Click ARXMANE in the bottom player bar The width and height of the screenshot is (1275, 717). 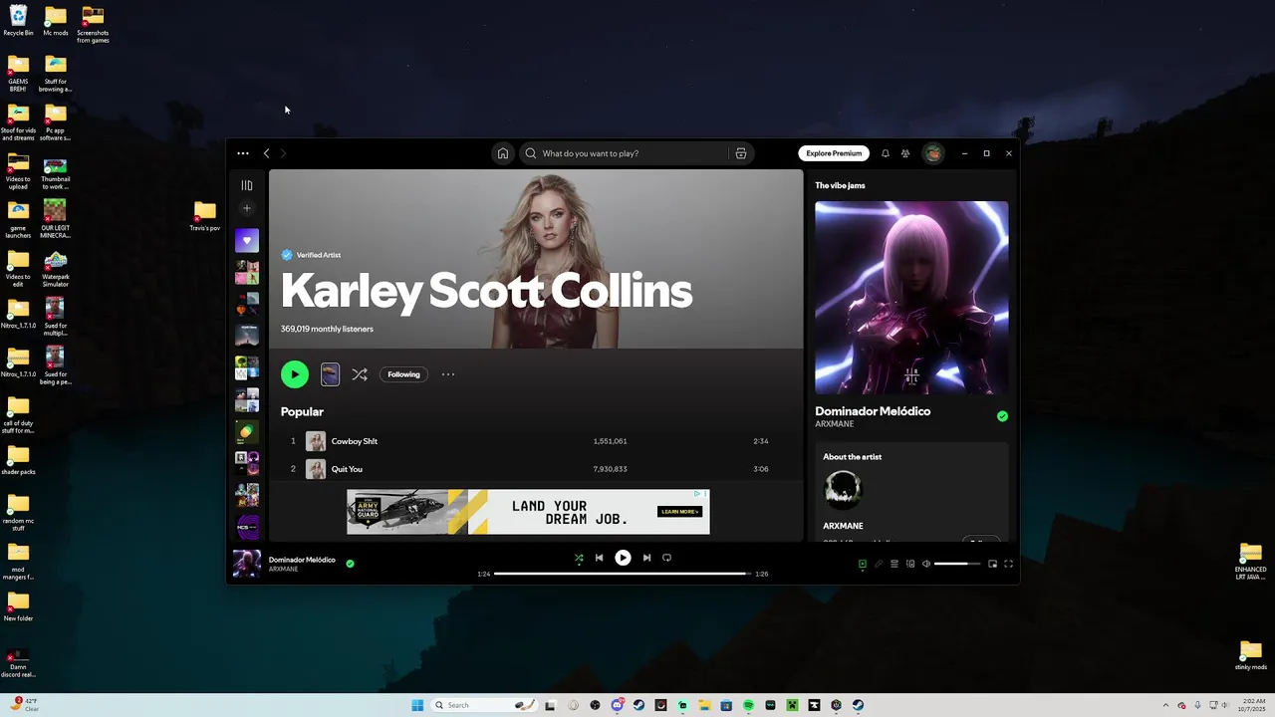pos(283,569)
